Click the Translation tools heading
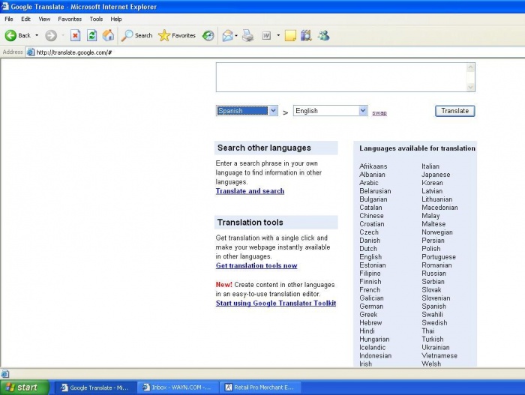 click(250, 223)
